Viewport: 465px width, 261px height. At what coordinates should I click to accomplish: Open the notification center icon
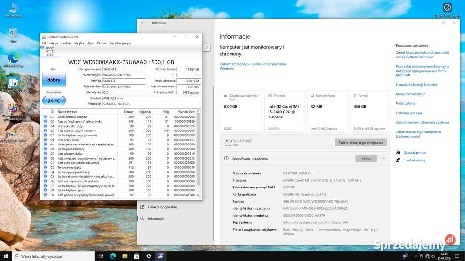click(x=457, y=256)
